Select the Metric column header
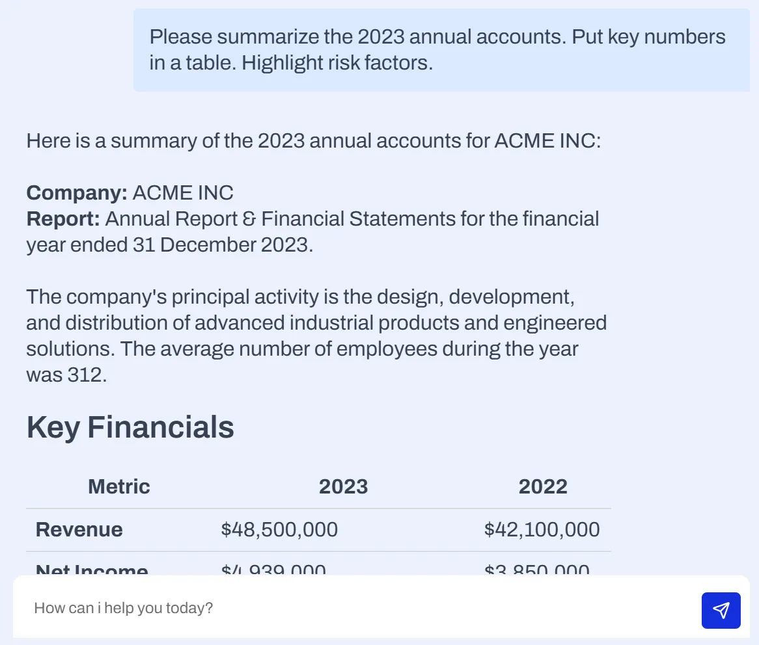 click(x=118, y=486)
